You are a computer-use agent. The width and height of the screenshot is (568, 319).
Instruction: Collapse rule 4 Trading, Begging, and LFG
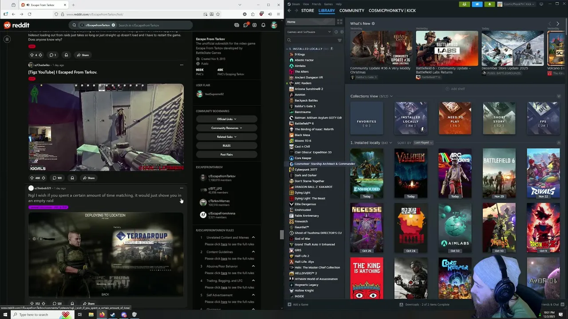pos(253,281)
